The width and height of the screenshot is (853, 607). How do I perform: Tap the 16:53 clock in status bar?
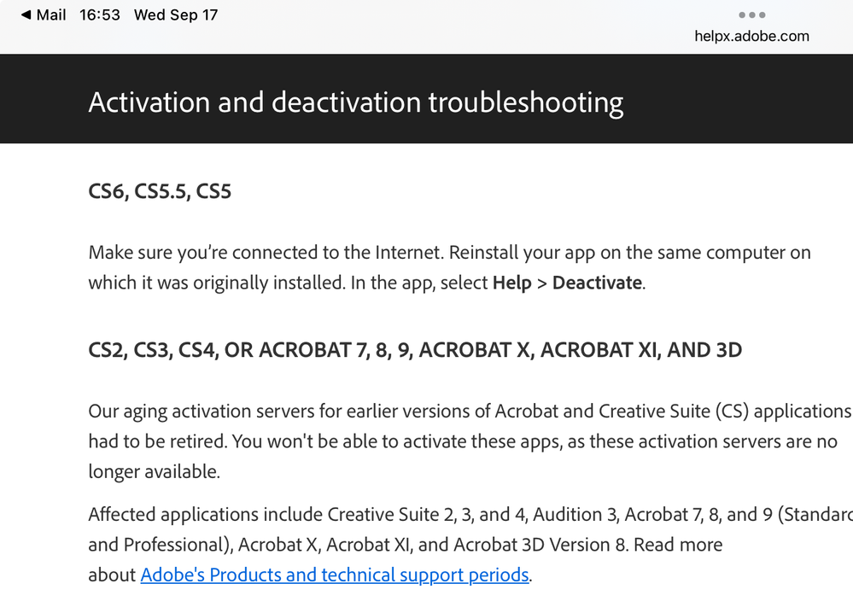[100, 15]
